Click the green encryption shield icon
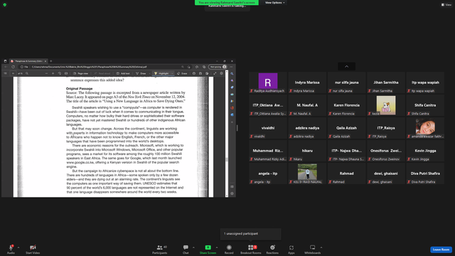The height and width of the screenshot is (256, 455). point(5,5)
